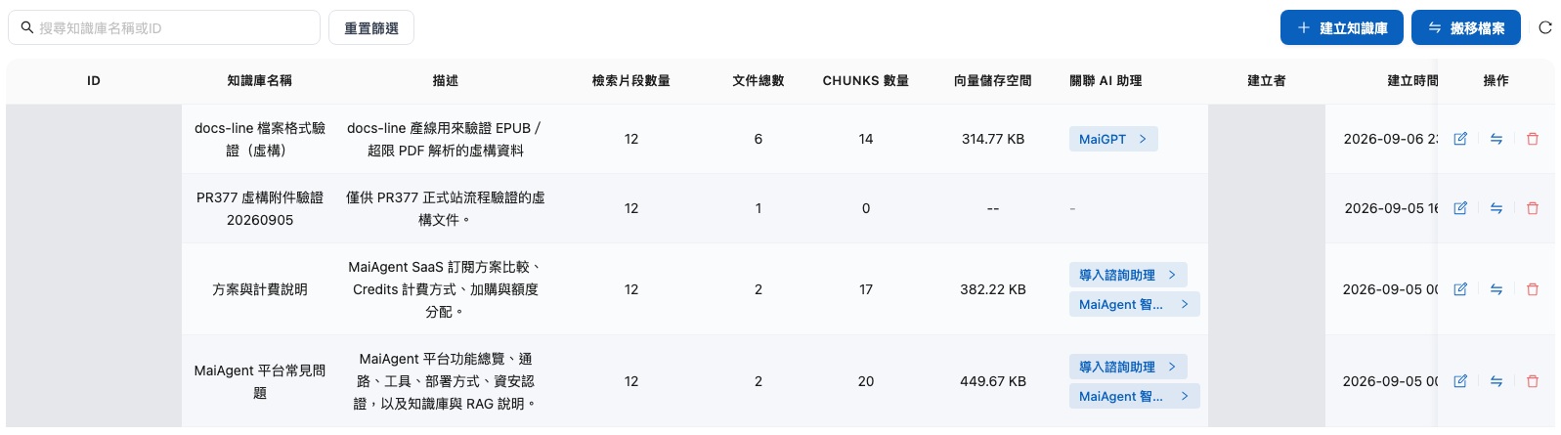The width and height of the screenshot is (1561, 435).
Task: Click the description starting with 僅供 PR377
Action: [x=446, y=208]
